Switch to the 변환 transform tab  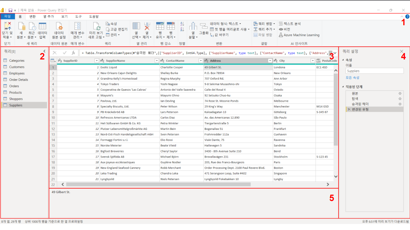pyautogui.click(x=33, y=17)
